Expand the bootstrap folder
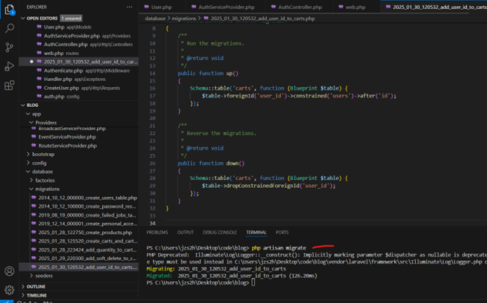 click(42, 154)
